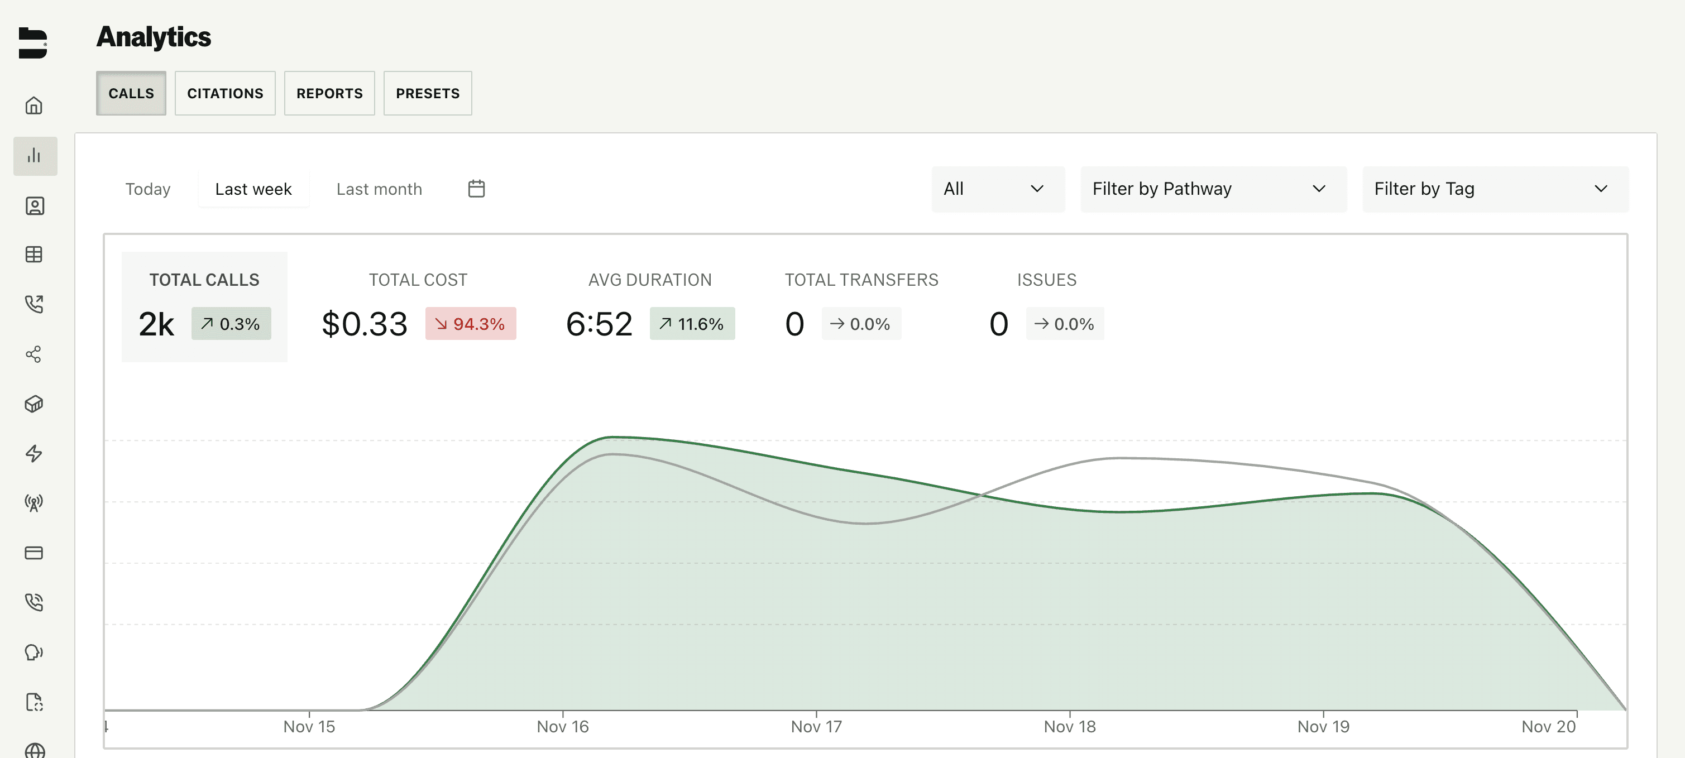Select the Avg Duration metric
Screen dimensions: 1685x758
pos(650,307)
